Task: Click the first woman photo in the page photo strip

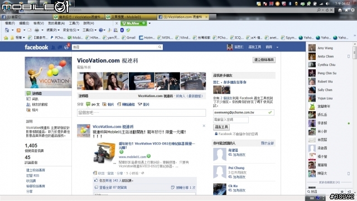Action: [x=90, y=81]
